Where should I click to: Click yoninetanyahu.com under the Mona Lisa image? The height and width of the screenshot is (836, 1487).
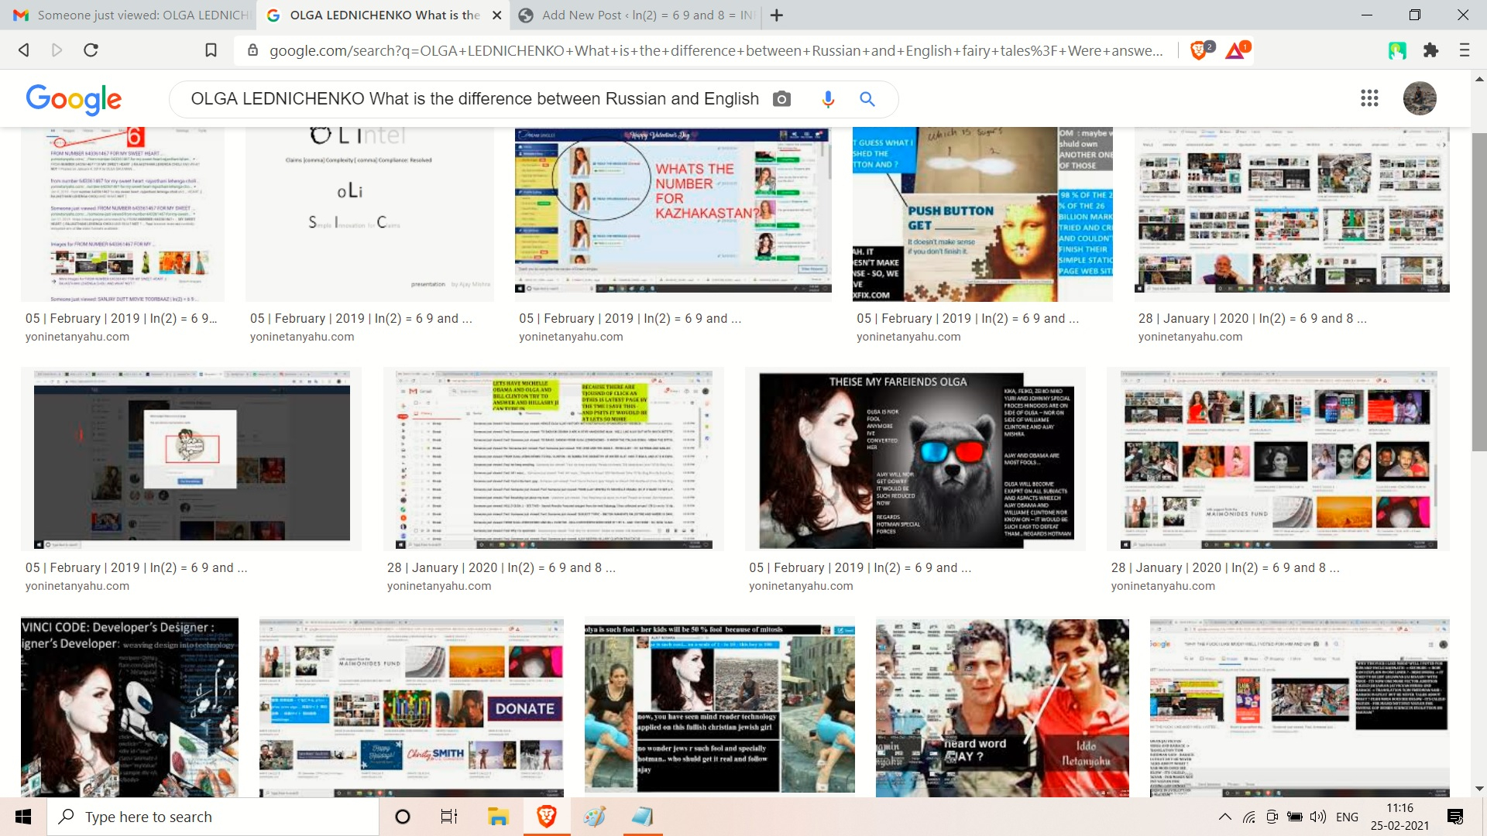(908, 337)
